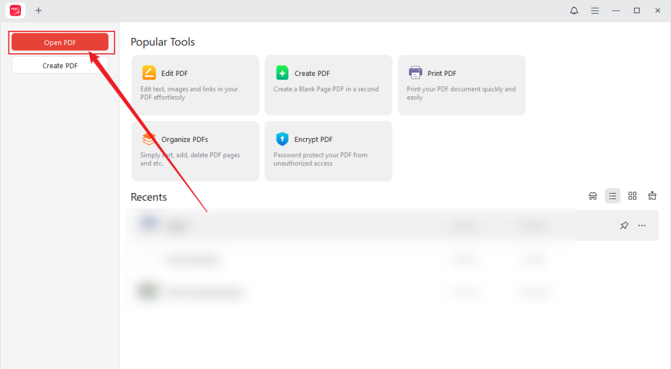Click the red PDF app logo home tab
The image size is (671, 369).
(15, 10)
